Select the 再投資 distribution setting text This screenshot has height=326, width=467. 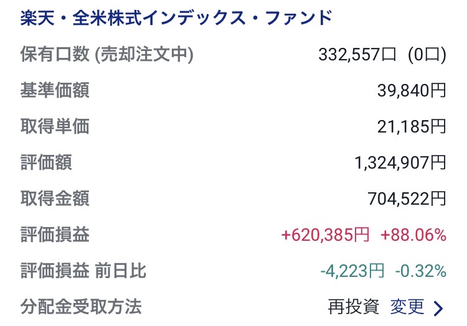pyautogui.click(x=354, y=307)
